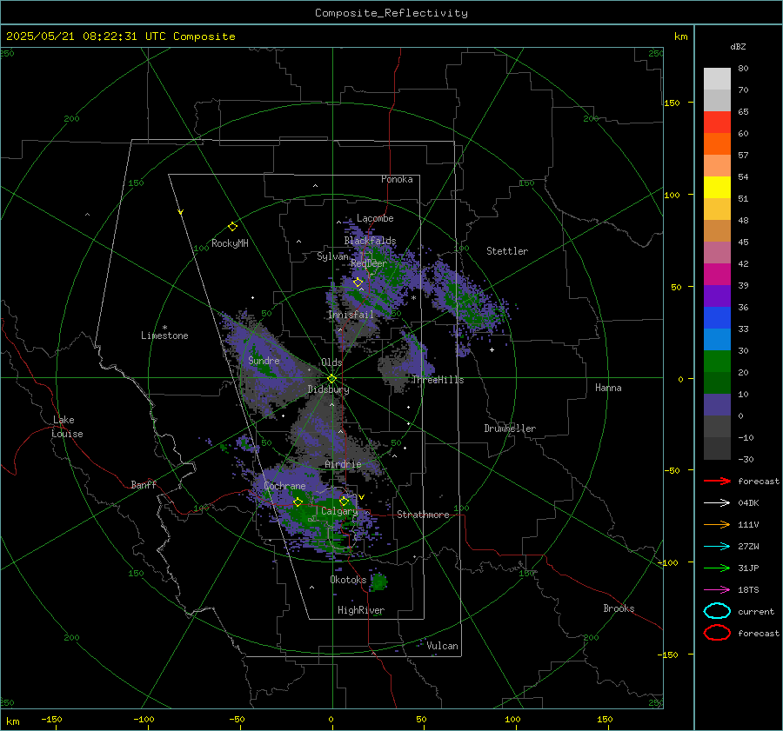783x731 pixels.
Task: Click the Blackfalds label
Action: click(370, 241)
